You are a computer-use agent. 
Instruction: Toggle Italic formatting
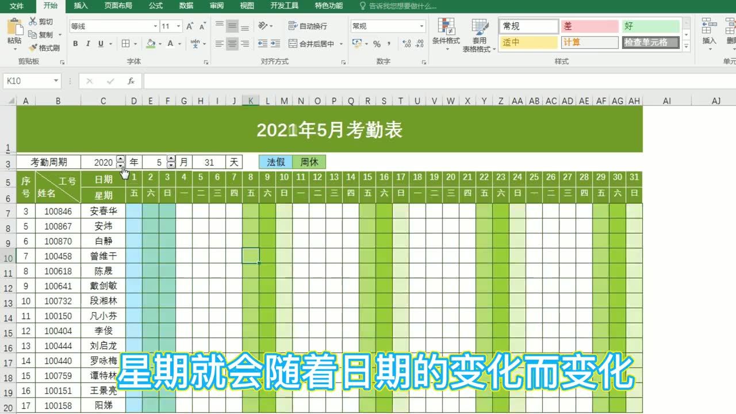(x=87, y=44)
